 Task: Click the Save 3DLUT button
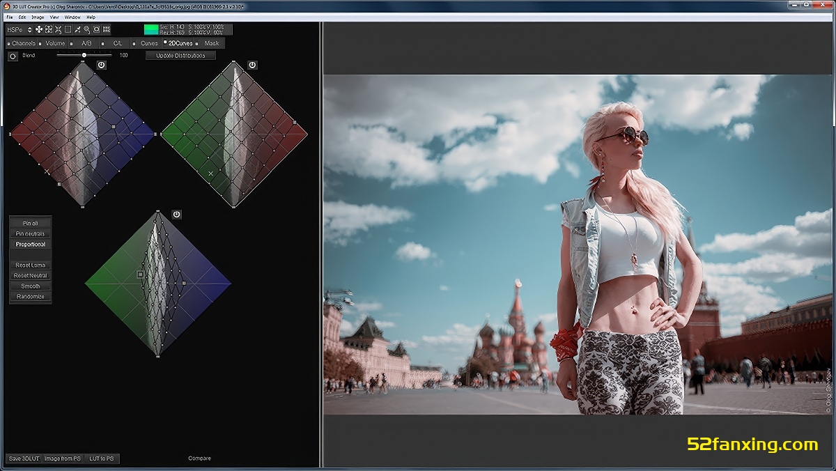[24, 458]
